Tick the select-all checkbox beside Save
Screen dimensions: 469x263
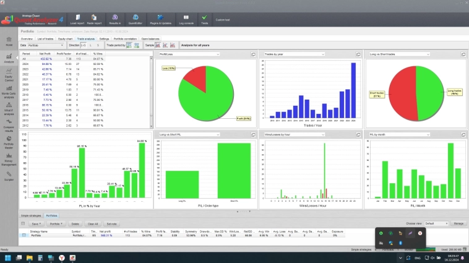(23, 223)
